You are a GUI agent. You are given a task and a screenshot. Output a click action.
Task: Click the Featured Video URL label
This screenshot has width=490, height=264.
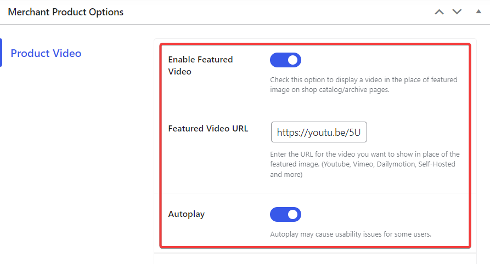[208, 129]
